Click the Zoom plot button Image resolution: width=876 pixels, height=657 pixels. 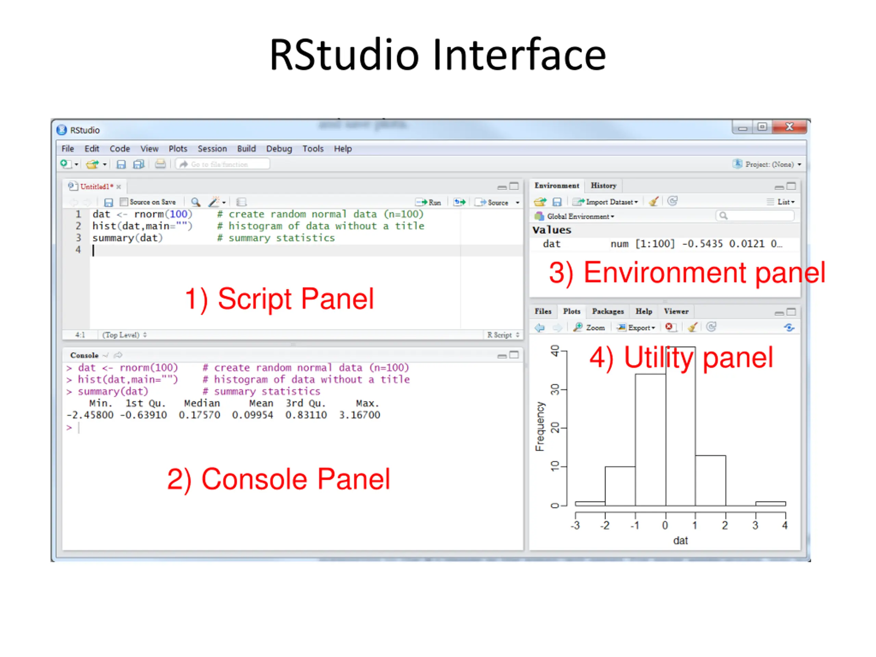coord(589,327)
